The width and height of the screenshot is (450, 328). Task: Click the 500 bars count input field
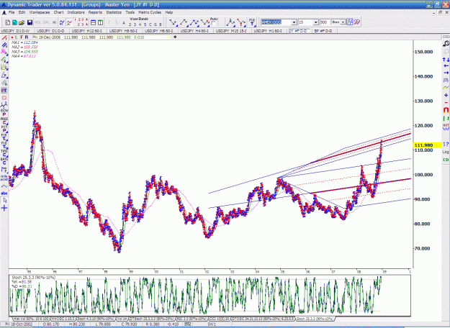coord(325,22)
